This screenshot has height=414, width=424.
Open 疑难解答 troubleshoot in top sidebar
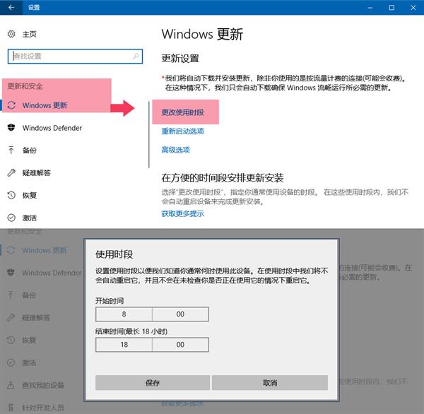pyautogui.click(x=37, y=173)
